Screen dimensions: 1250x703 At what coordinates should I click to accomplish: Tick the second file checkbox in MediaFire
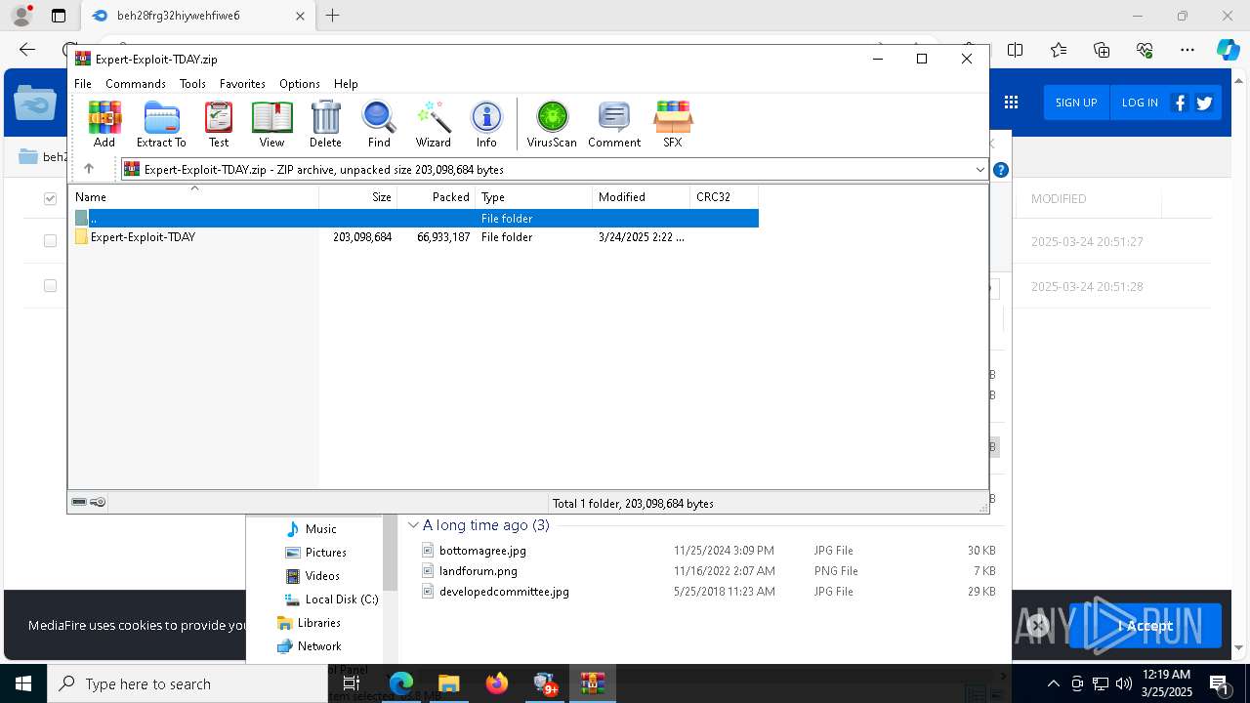click(50, 286)
